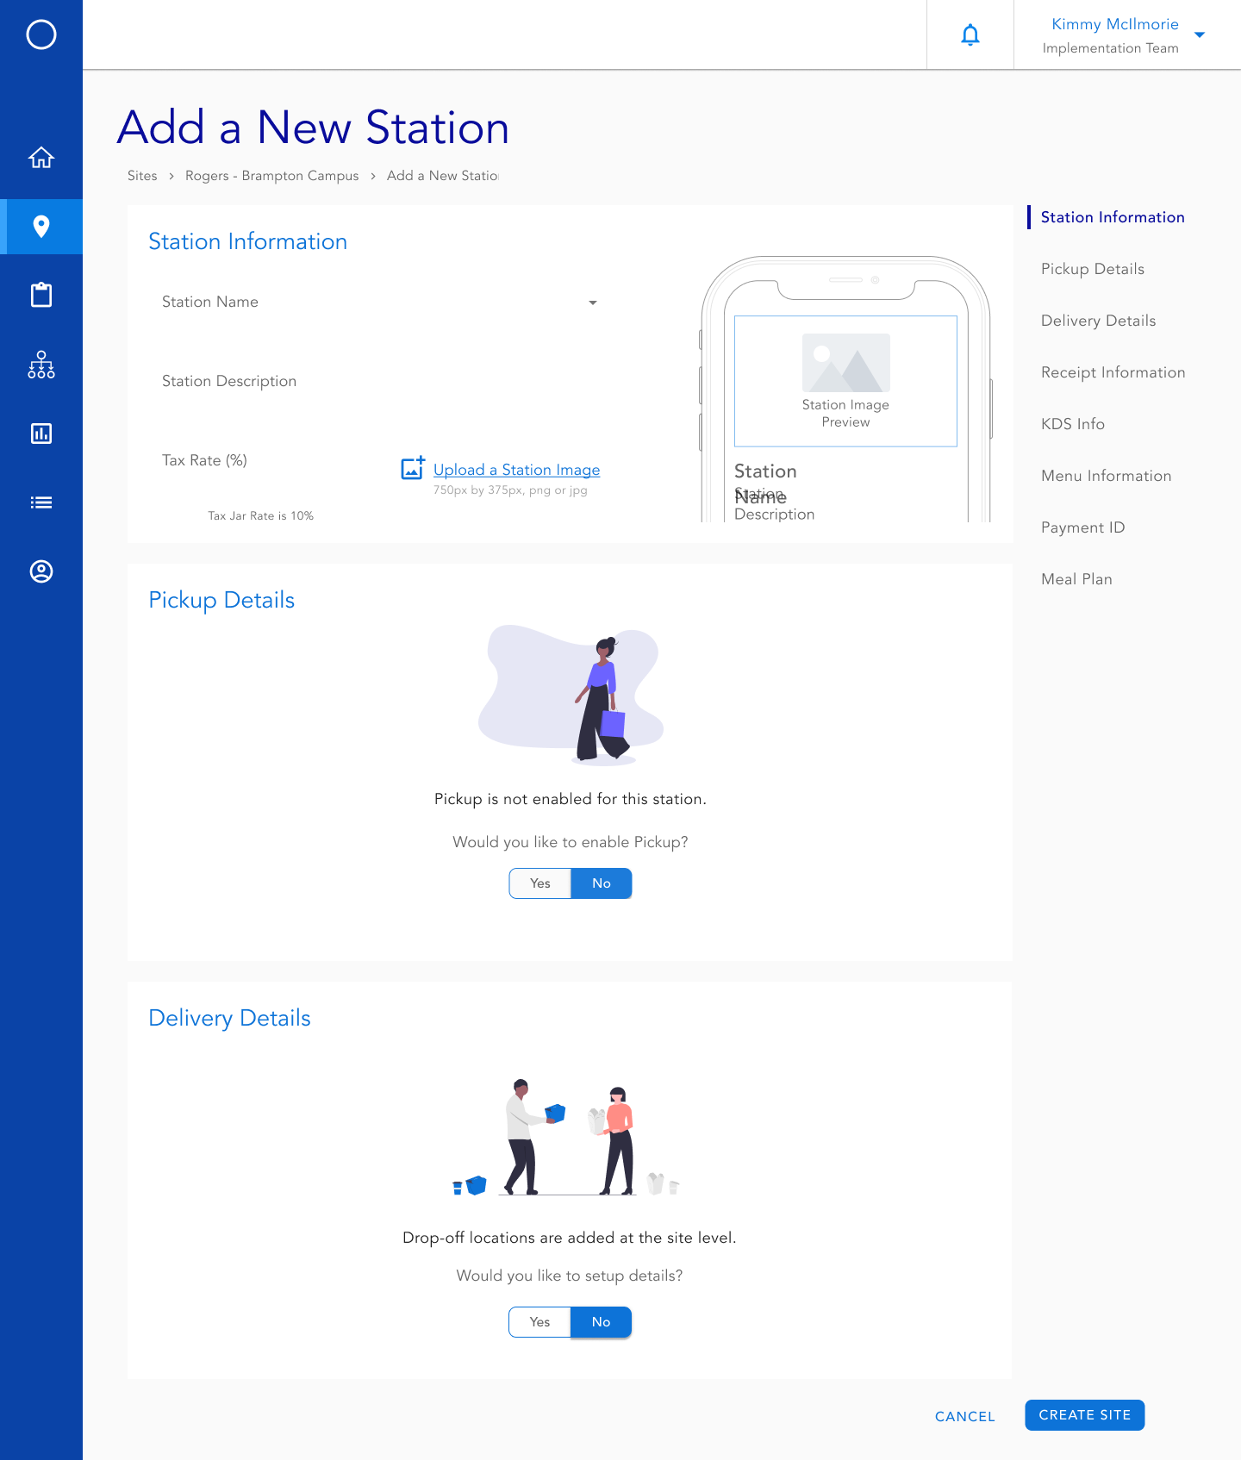
Task: Click 'Would you like to enable Pickup?' text
Action: 571,842
